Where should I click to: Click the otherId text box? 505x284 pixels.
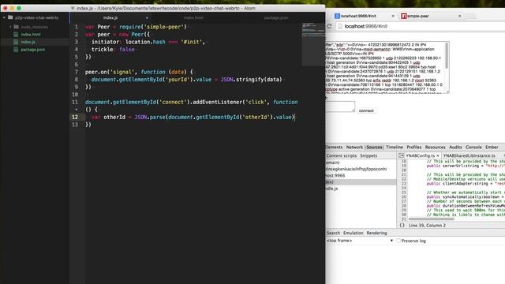click(340, 106)
